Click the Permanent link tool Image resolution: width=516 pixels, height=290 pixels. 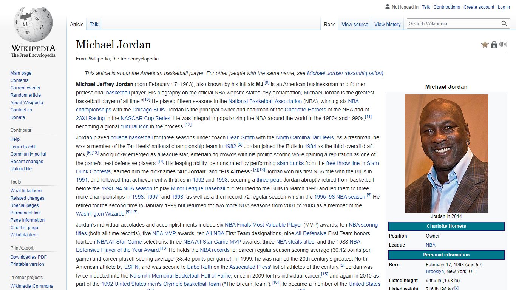pos(25,213)
